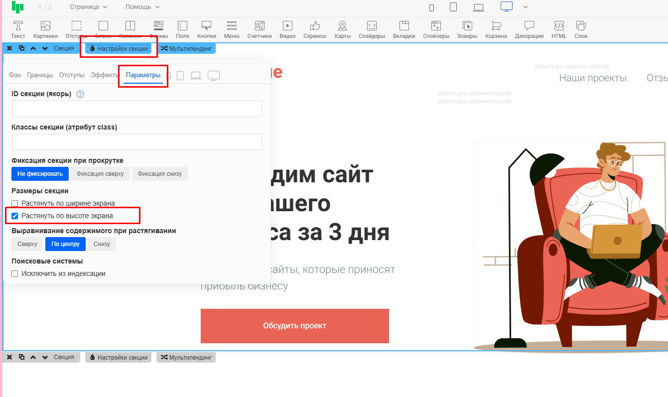Click the man in armchair illustration
The image size is (668, 397).
[x=570, y=247]
